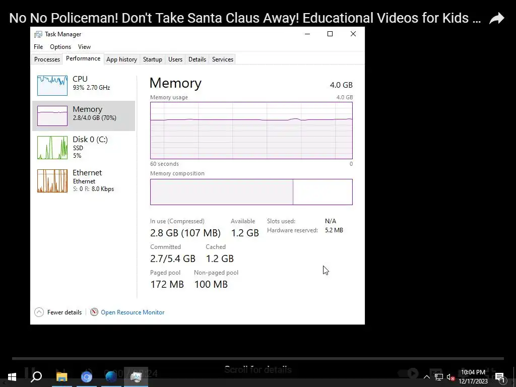Open the View menu
This screenshot has width=516, height=387.
84,47
